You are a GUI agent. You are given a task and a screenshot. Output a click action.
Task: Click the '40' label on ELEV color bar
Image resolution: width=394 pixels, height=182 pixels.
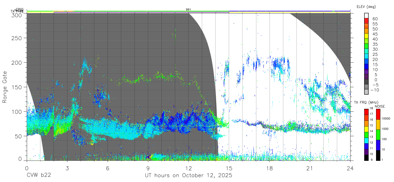[375, 39]
